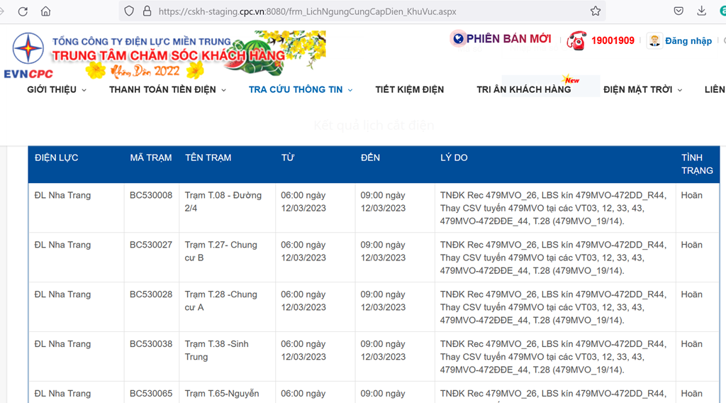Image resolution: width=726 pixels, height=403 pixels.
Task: Switch to PHIÊN BẢN MỚI version
Action: tap(508, 39)
